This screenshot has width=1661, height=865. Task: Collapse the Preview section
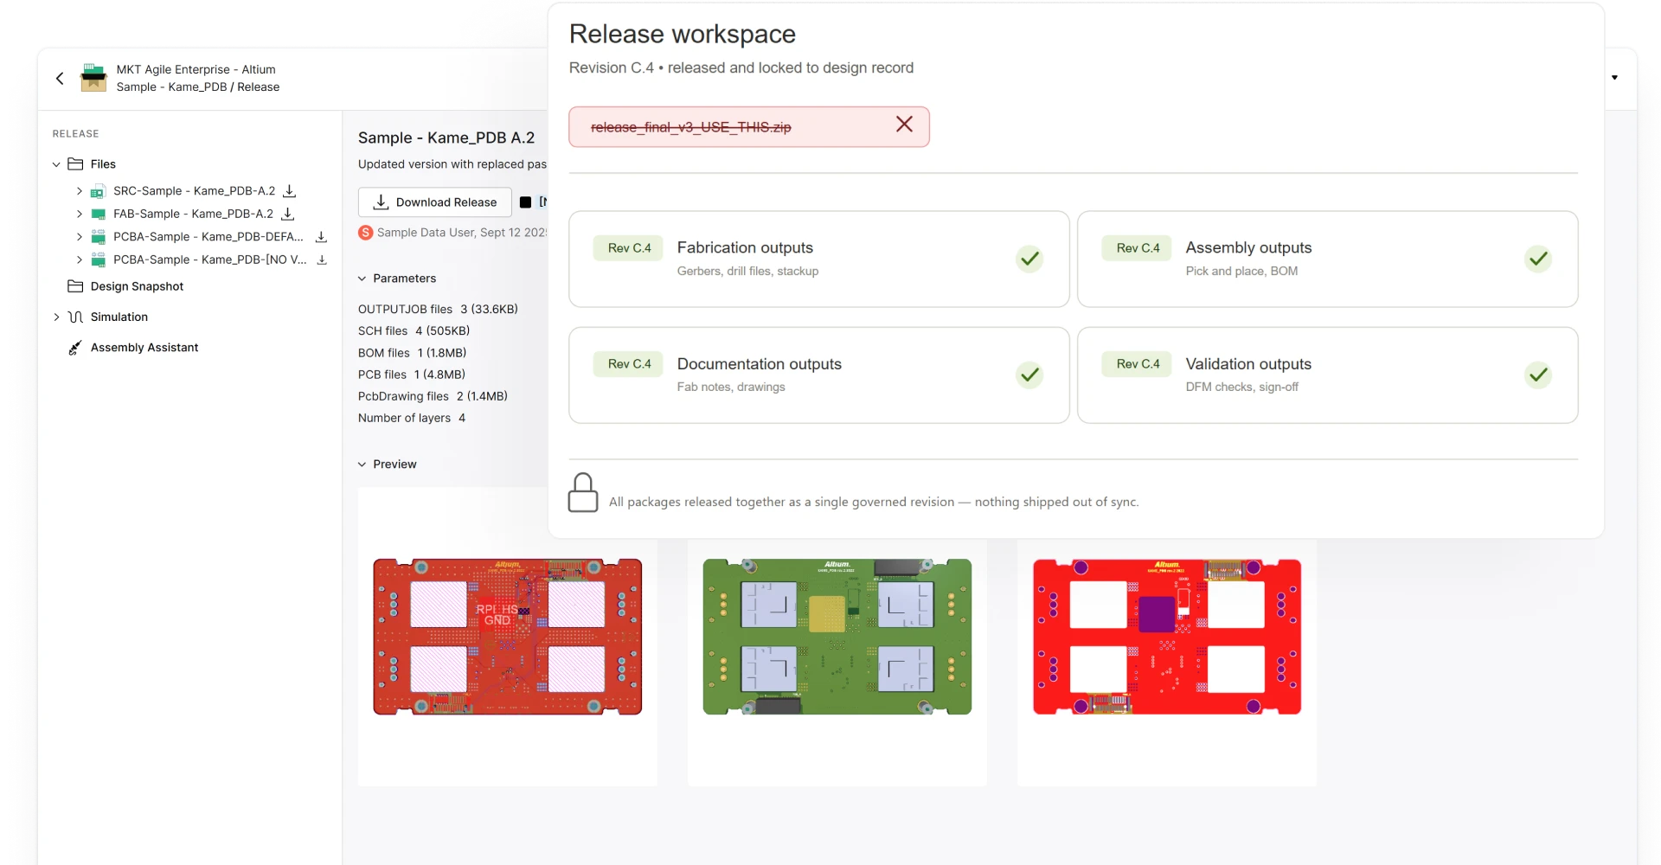[362, 465]
